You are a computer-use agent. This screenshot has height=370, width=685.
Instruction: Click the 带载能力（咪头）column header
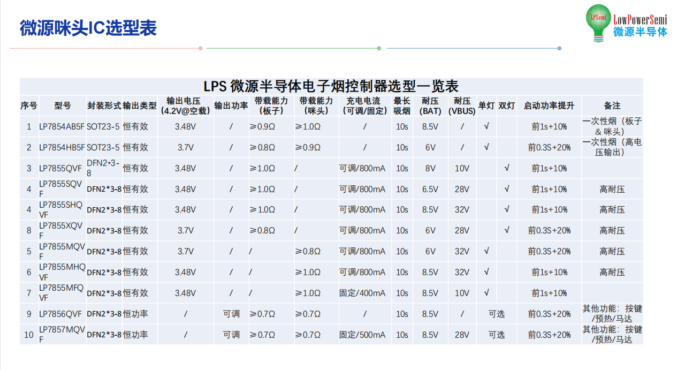tap(316, 105)
